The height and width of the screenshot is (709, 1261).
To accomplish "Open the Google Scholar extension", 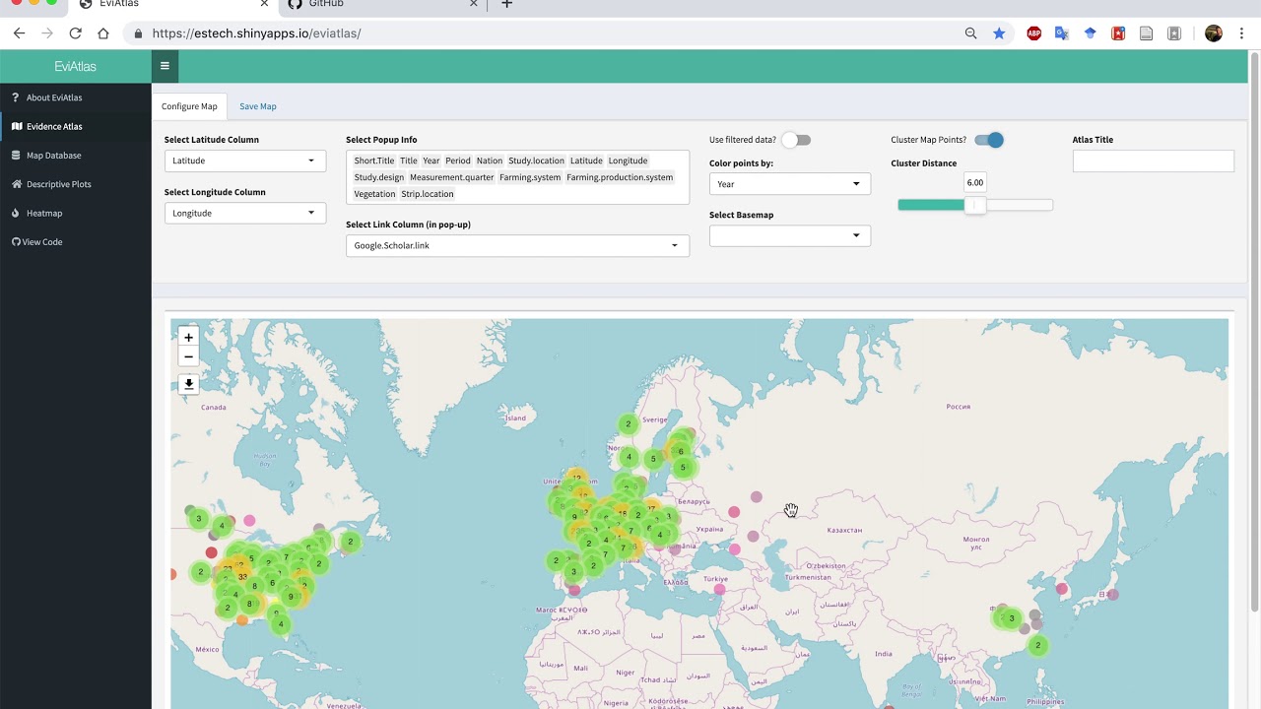I will pyautogui.click(x=1090, y=33).
